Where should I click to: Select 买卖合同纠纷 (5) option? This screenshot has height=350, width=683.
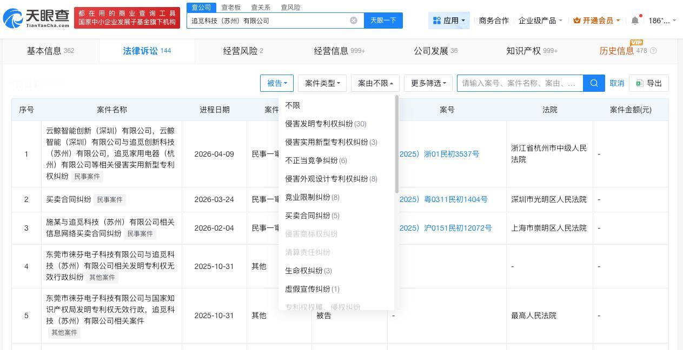(x=337, y=216)
